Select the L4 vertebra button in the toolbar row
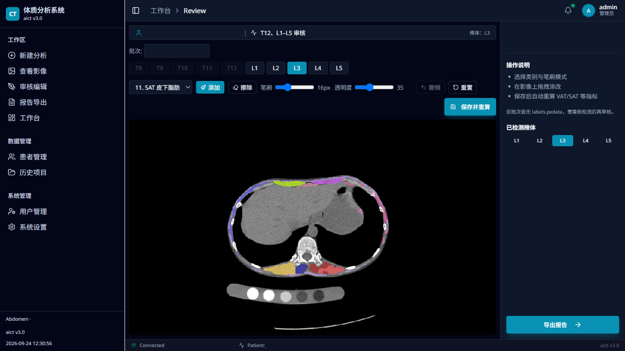This screenshot has height=351, width=625. click(x=318, y=68)
